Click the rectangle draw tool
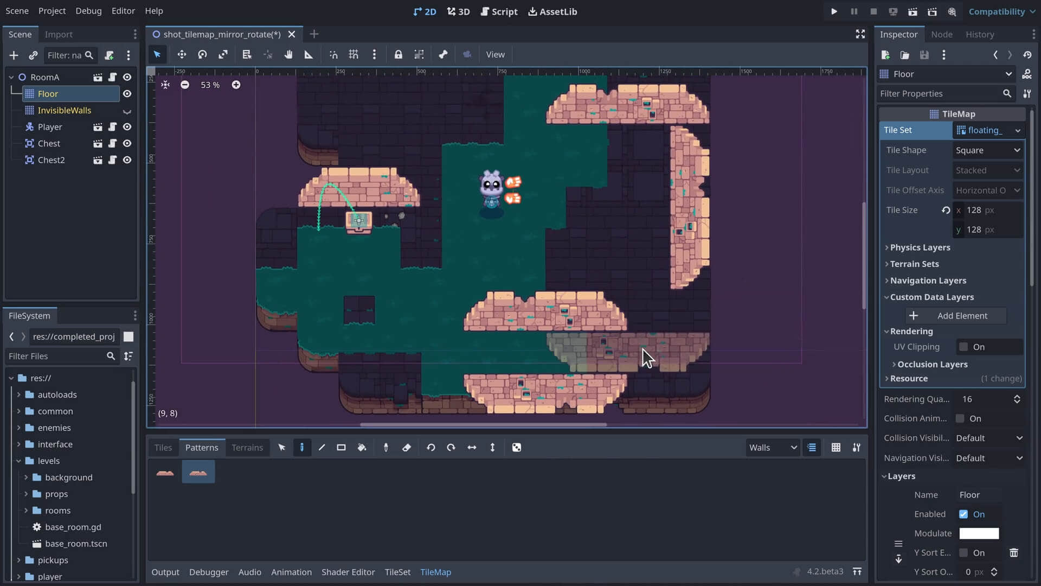Viewport: 1041px width, 586px height. coord(341,447)
